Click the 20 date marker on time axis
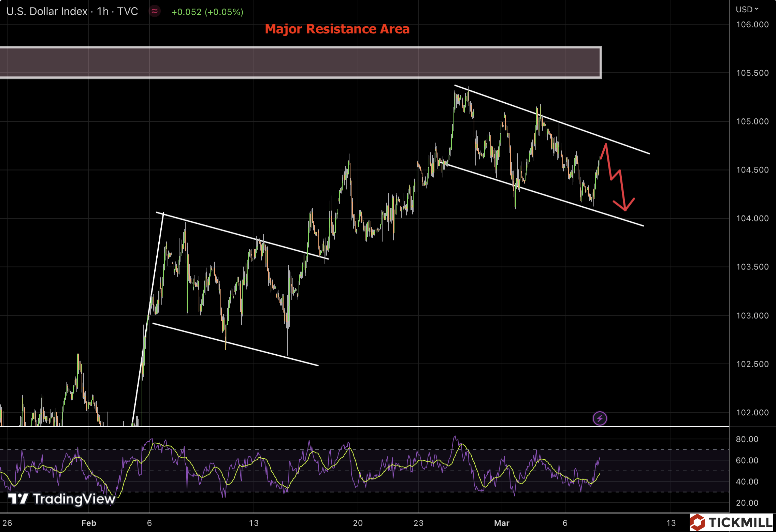 pyautogui.click(x=358, y=523)
